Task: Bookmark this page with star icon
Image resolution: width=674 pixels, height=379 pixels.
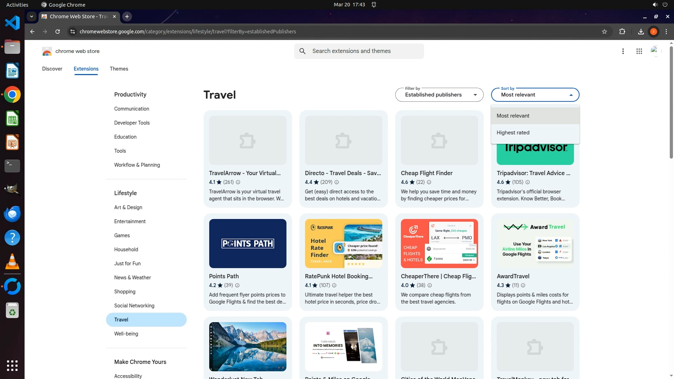Action: coord(604,32)
